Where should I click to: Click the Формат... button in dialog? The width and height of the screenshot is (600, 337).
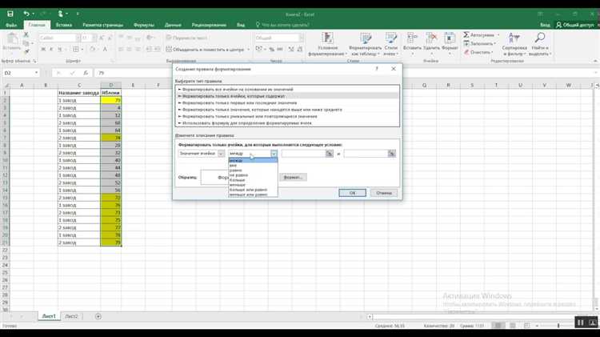point(293,178)
